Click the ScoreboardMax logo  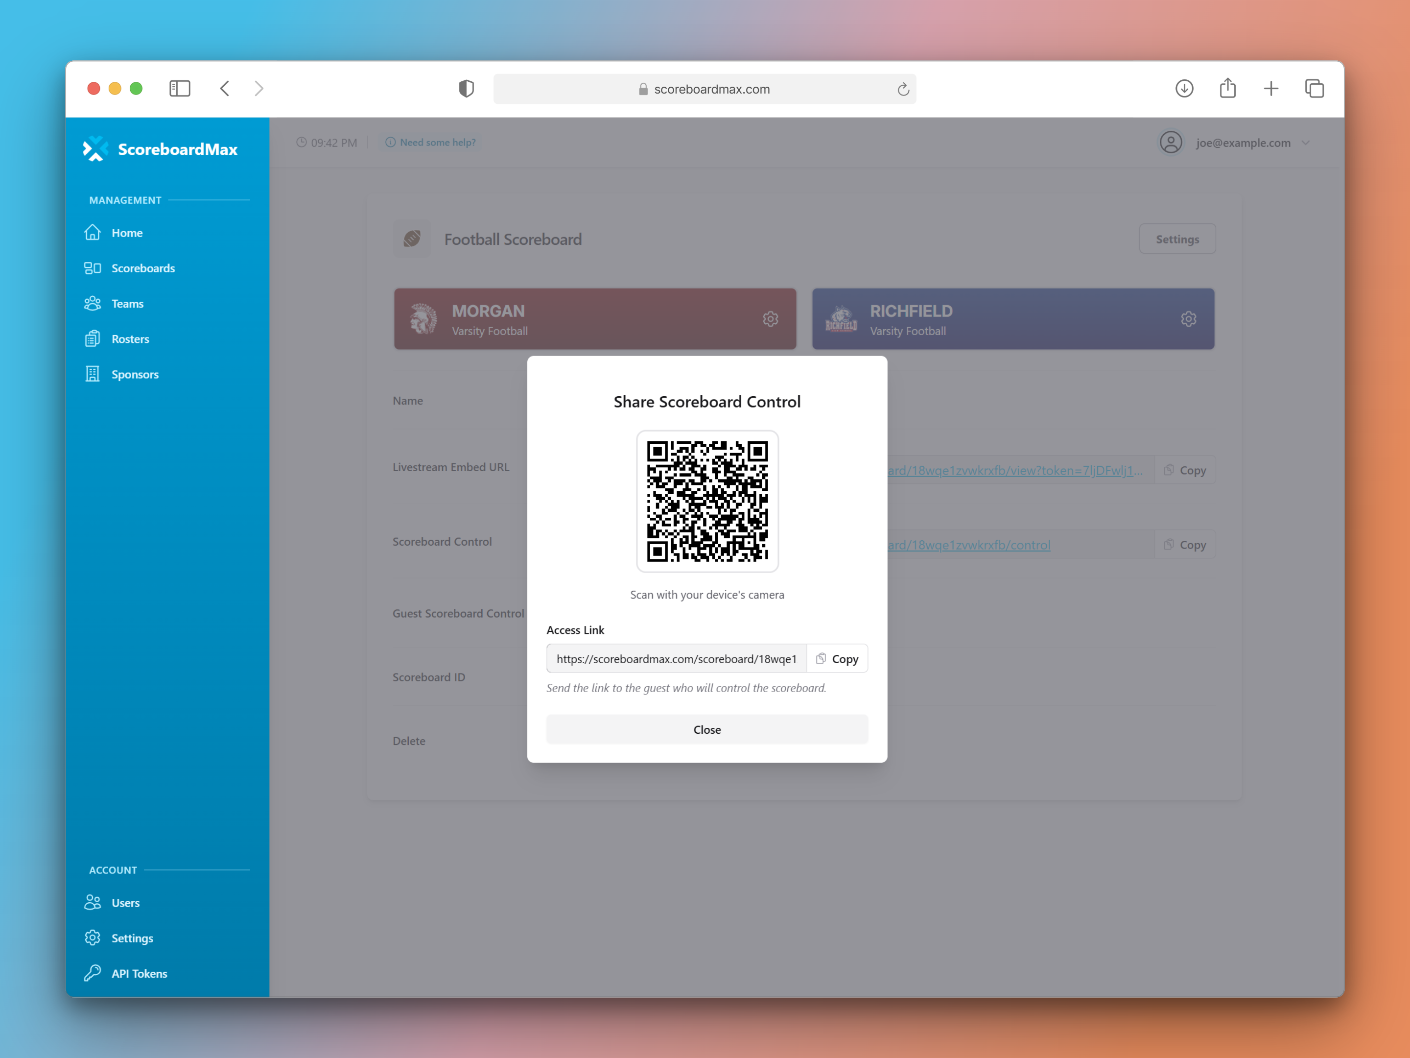(159, 149)
